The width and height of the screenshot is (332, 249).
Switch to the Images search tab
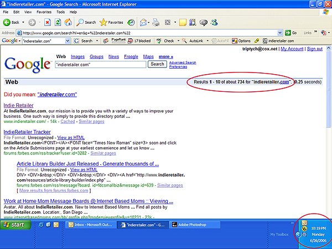click(x=77, y=56)
